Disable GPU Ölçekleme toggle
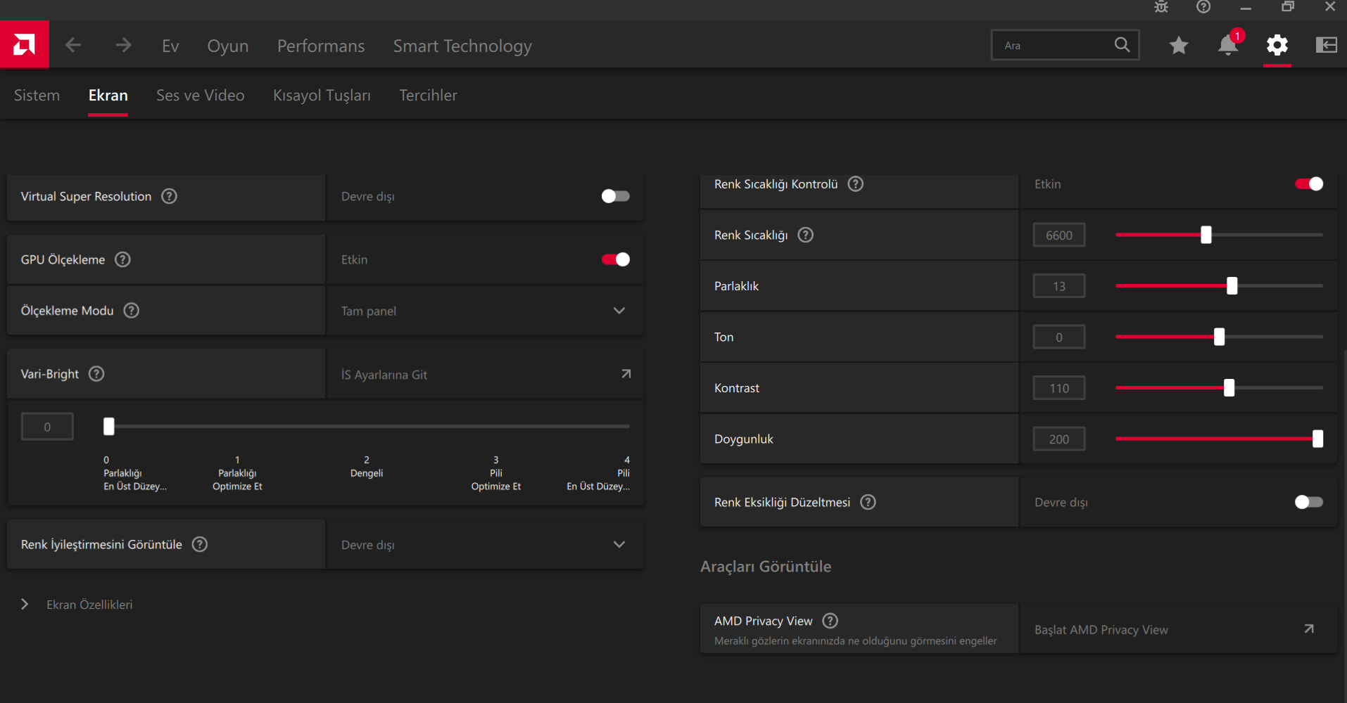Screen dimensions: 1347x703 pyautogui.click(x=615, y=259)
